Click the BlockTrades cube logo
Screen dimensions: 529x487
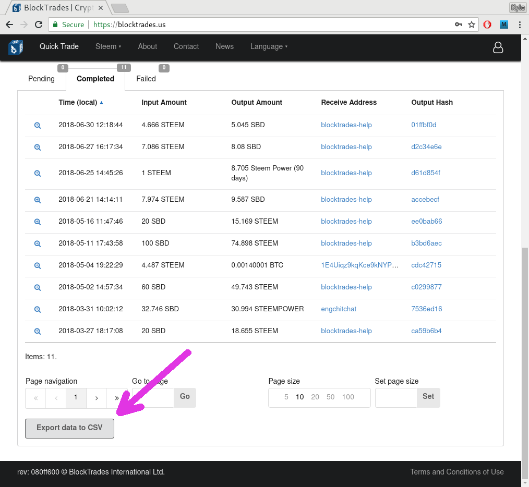click(x=16, y=47)
